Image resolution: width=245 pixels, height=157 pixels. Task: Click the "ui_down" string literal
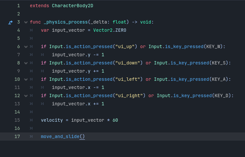click(128, 63)
